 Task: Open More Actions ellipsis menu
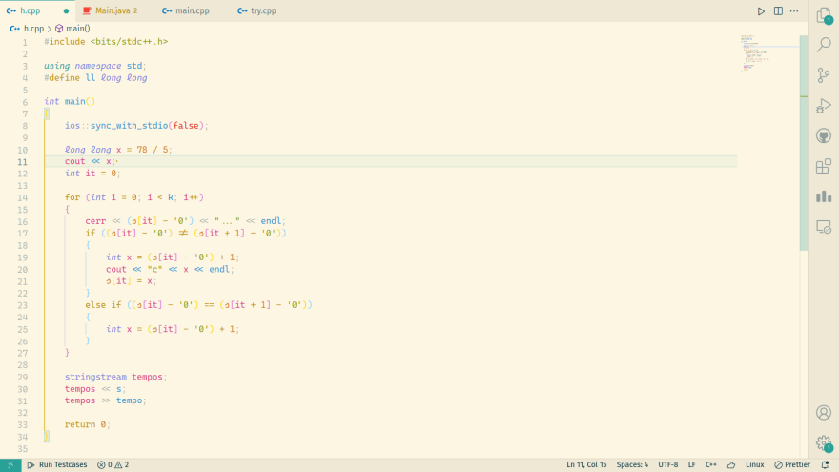[x=794, y=10]
